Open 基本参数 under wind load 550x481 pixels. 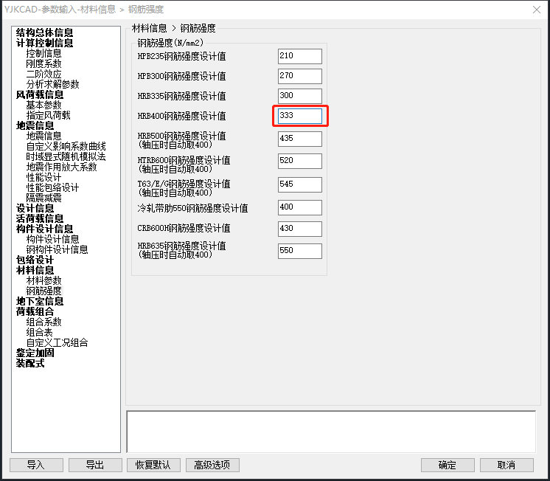tap(43, 105)
